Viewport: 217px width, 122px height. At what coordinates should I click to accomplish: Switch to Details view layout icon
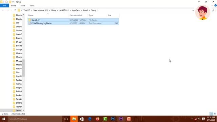pos(211,114)
